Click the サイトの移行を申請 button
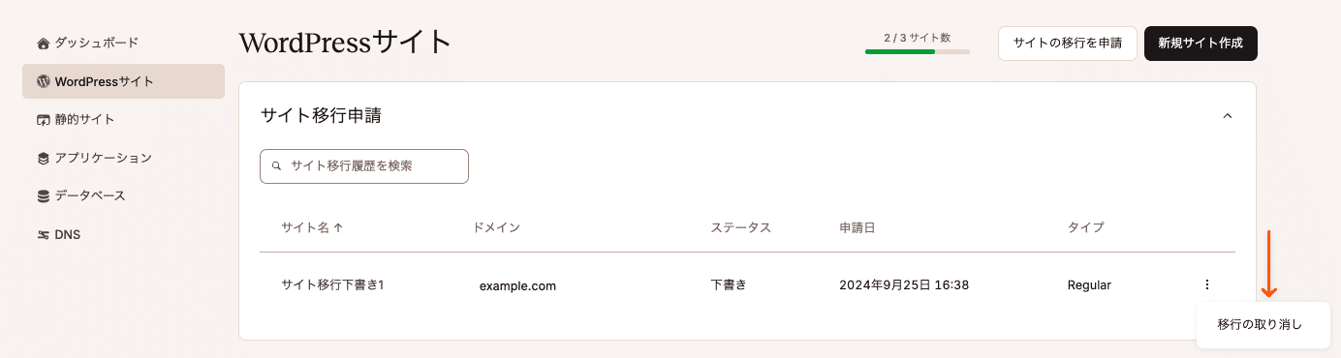1341x358 pixels. pyautogui.click(x=1068, y=44)
